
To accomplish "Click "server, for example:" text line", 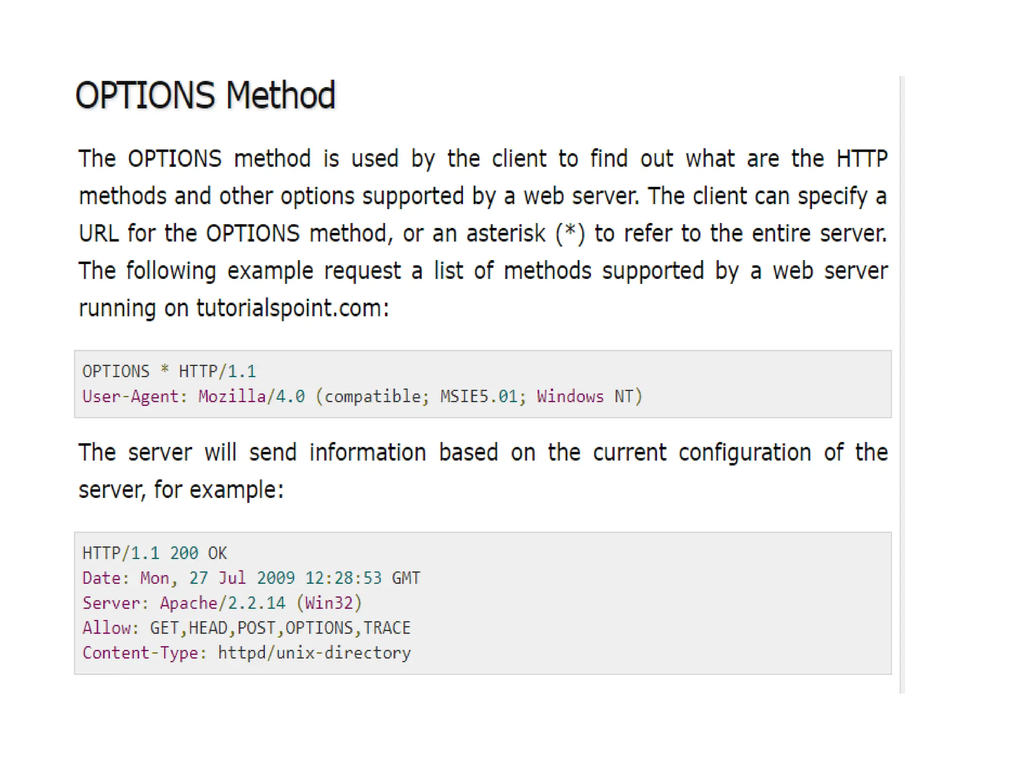I will click(181, 489).
